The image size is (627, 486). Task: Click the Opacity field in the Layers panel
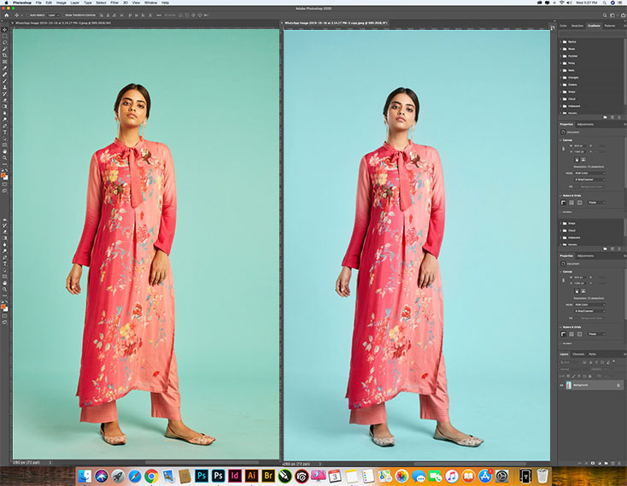[607, 369]
